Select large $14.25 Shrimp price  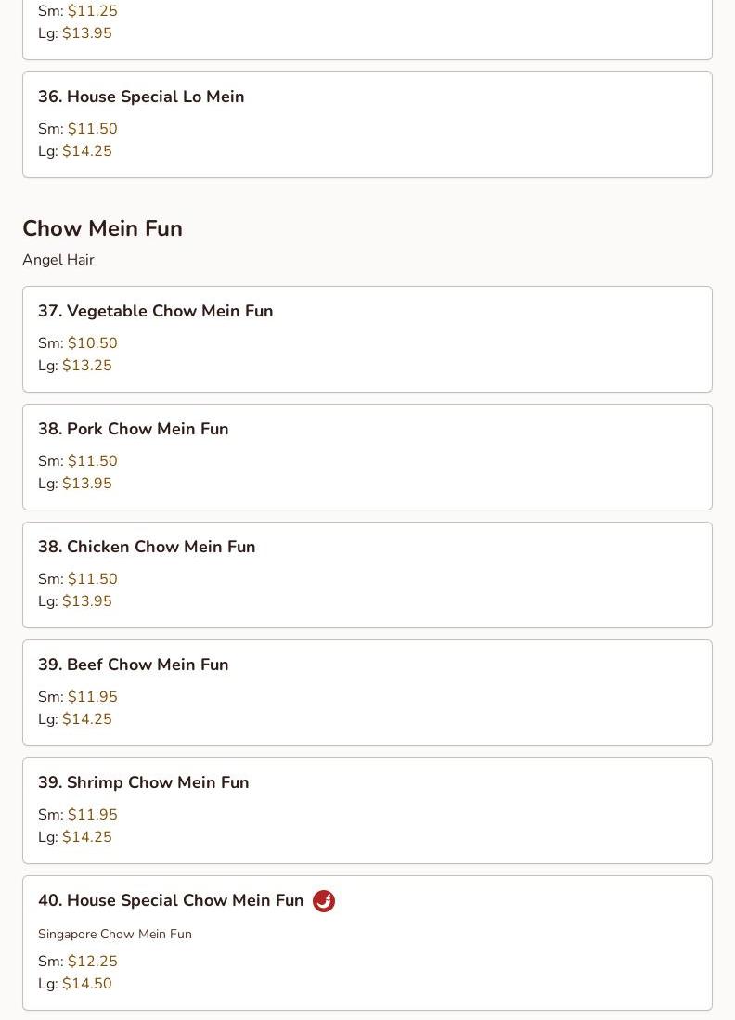[x=87, y=836]
